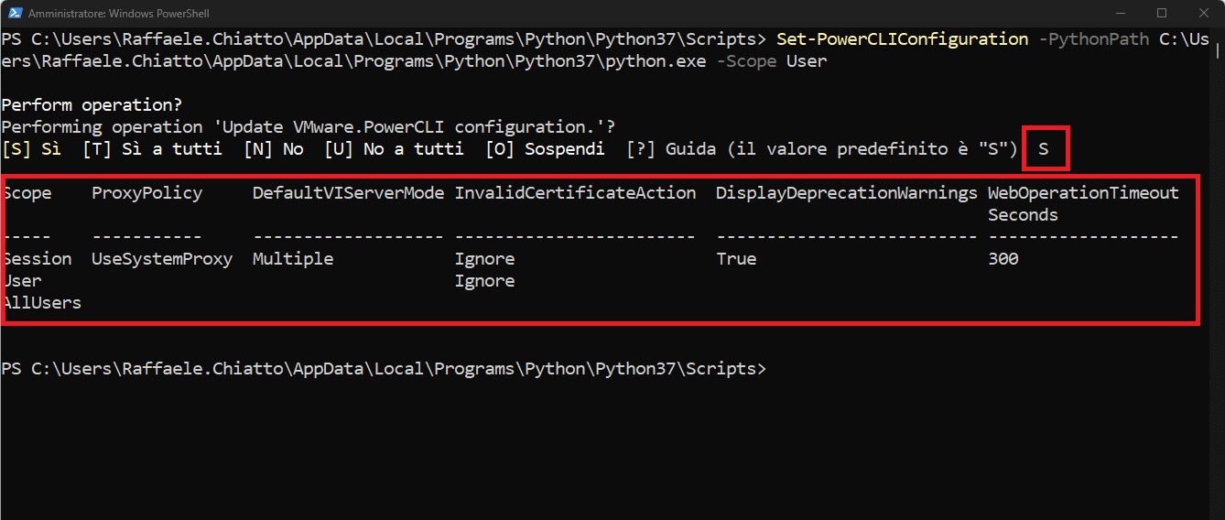Click the ProxyPolicy column header
Image resolution: width=1225 pixels, height=520 pixels.
click(146, 193)
